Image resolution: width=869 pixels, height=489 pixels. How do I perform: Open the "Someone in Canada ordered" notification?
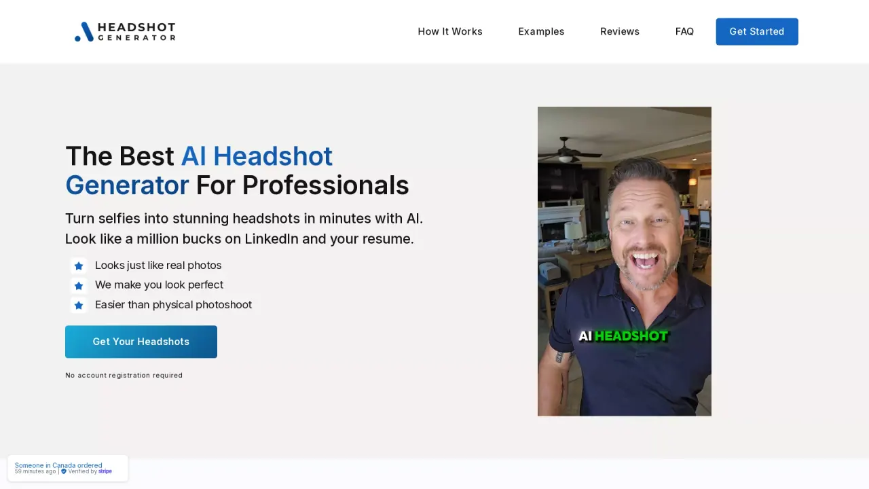(x=68, y=468)
